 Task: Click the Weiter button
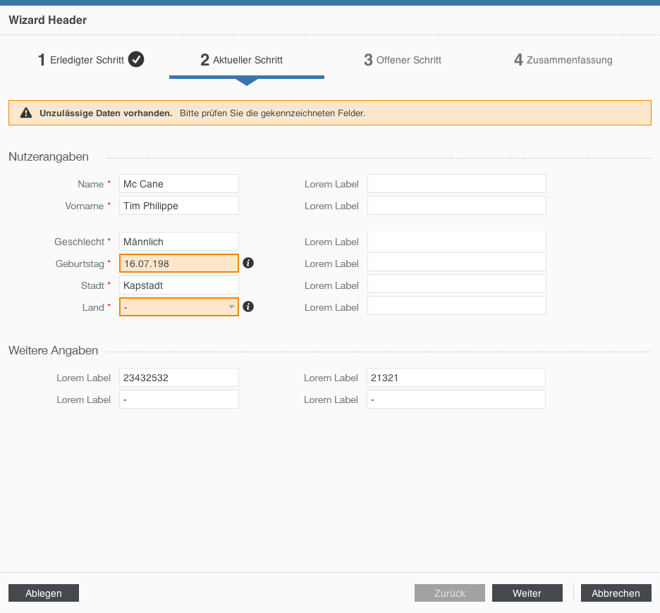click(x=527, y=593)
